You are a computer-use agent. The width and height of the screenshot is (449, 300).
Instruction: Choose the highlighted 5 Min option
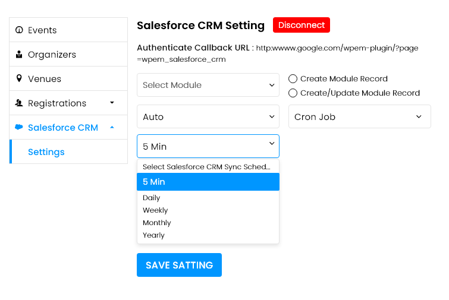coord(208,182)
